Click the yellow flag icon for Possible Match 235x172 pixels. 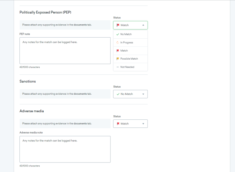(117, 59)
